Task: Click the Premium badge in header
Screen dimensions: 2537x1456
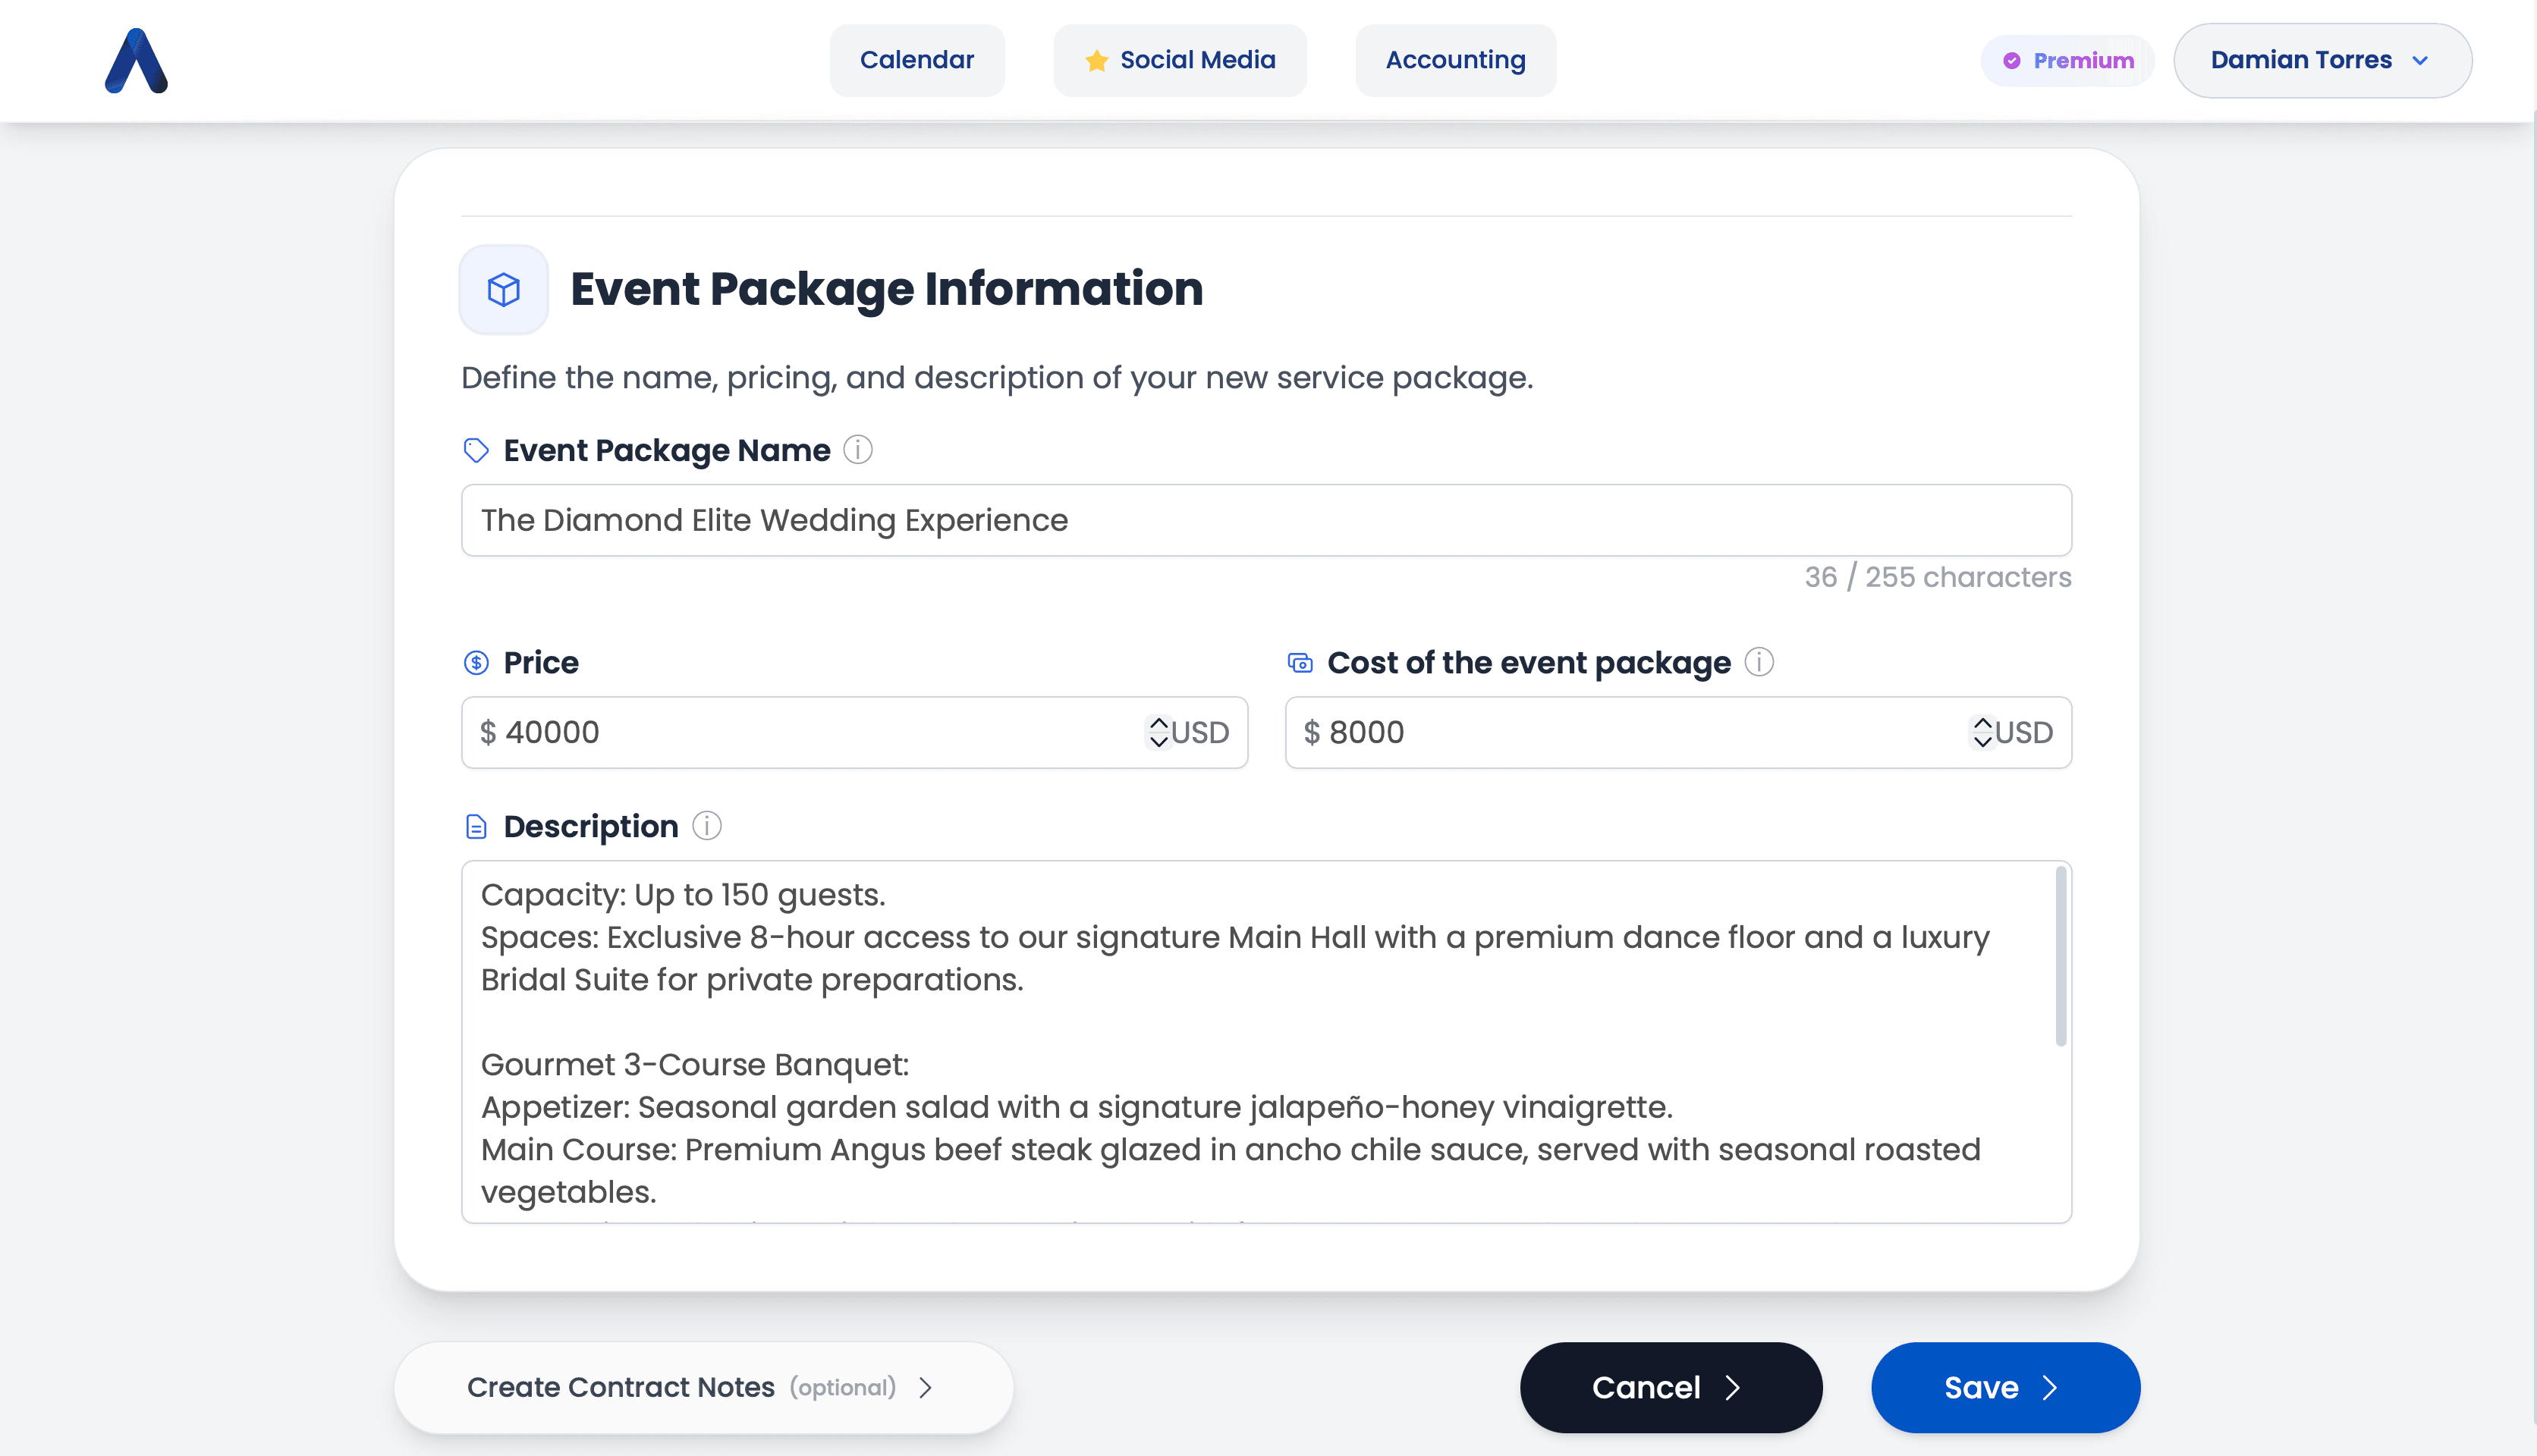Action: (2068, 61)
